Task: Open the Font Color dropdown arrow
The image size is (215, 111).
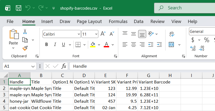Action: (113, 45)
